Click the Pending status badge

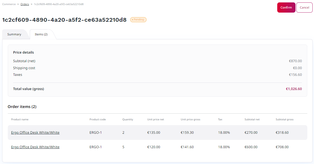[x=138, y=20]
